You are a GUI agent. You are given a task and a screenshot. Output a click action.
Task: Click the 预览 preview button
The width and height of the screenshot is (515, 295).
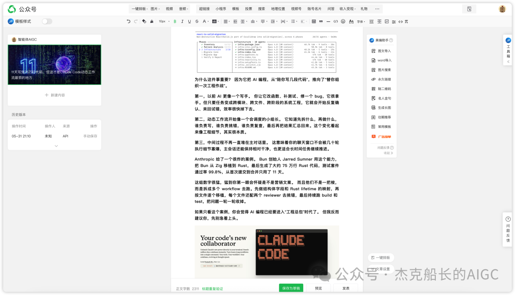(x=318, y=288)
